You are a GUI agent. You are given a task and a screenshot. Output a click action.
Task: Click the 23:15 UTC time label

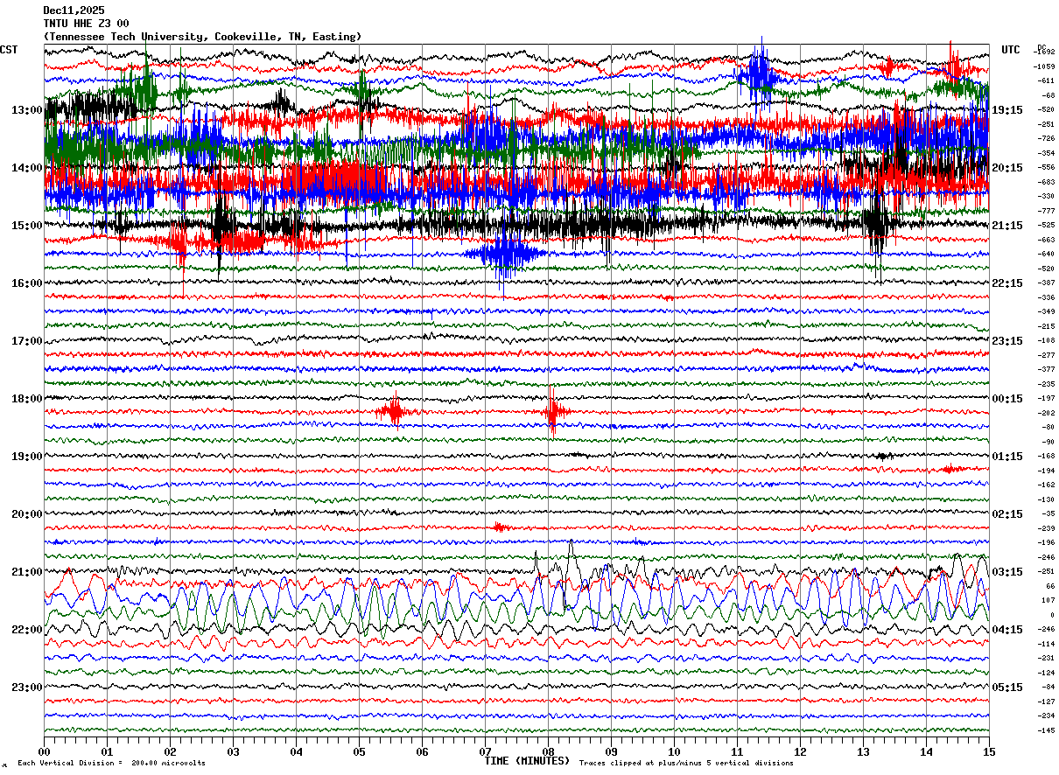point(1007,341)
